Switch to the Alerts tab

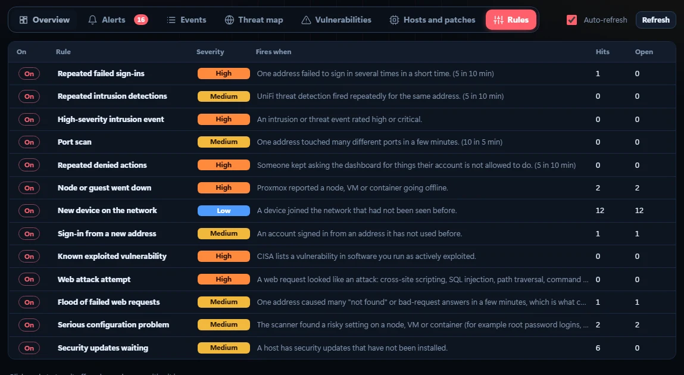pos(118,20)
